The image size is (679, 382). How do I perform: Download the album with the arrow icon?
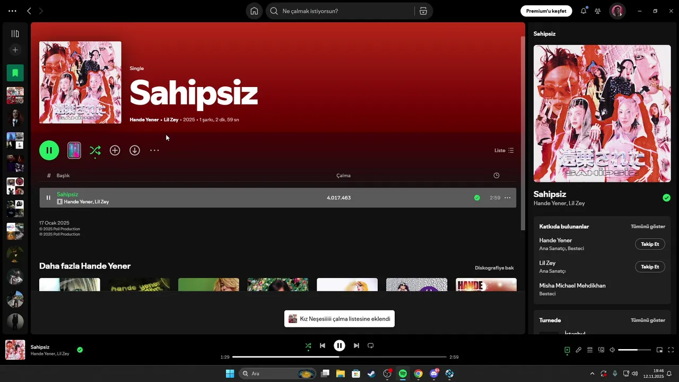pyautogui.click(x=135, y=150)
